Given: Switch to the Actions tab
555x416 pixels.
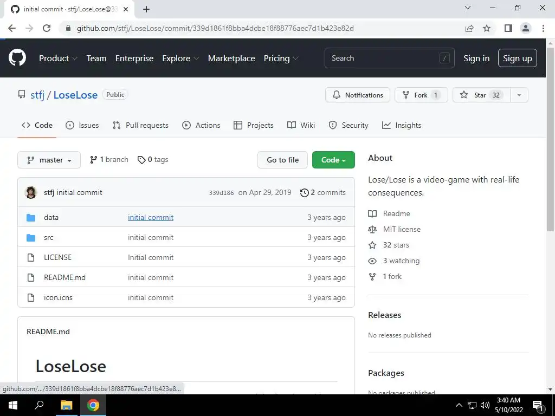Looking at the screenshot, I should pyautogui.click(x=201, y=125).
